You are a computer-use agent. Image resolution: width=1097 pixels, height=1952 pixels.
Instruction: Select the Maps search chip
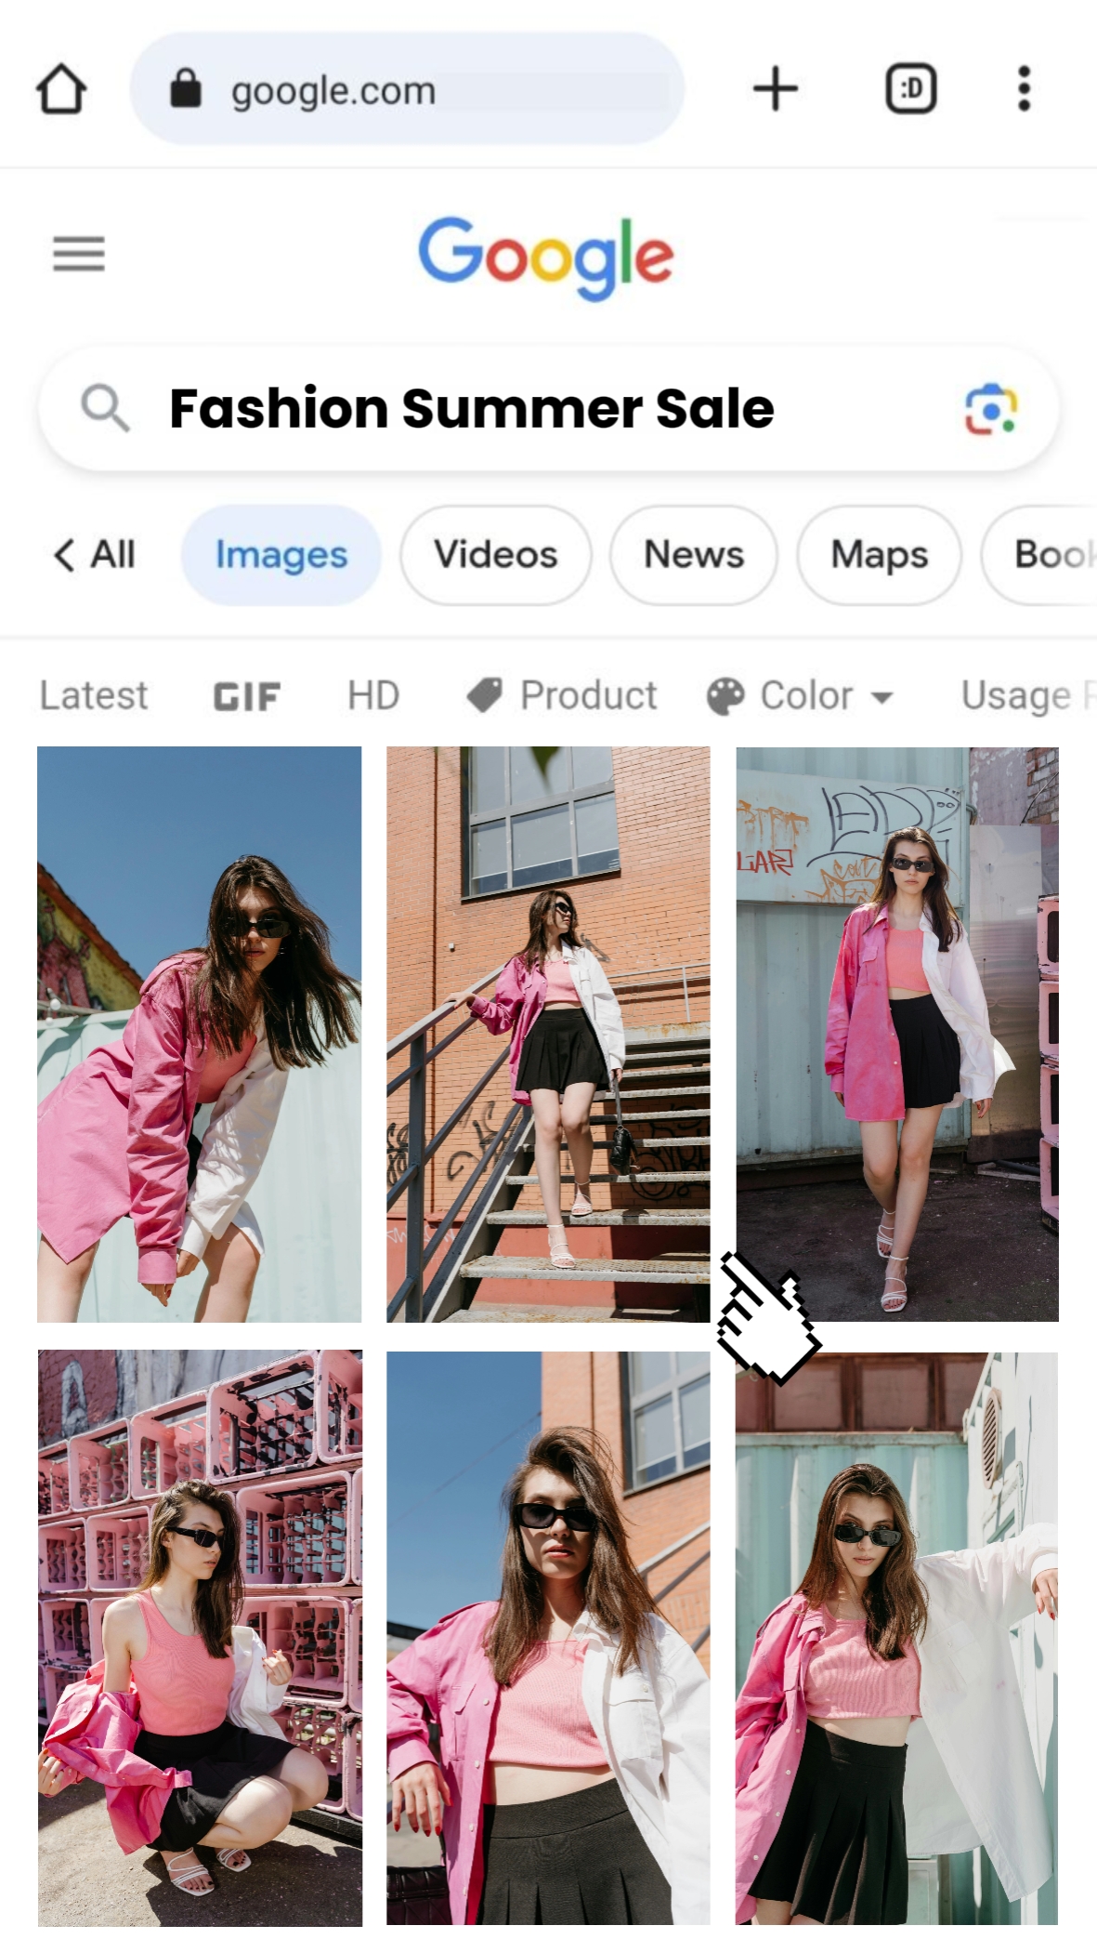click(x=879, y=555)
